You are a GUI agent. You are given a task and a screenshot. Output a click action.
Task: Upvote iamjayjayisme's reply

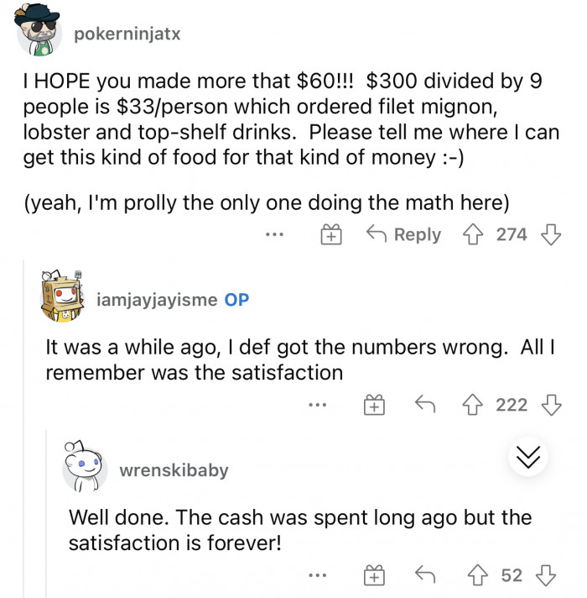coord(478,406)
